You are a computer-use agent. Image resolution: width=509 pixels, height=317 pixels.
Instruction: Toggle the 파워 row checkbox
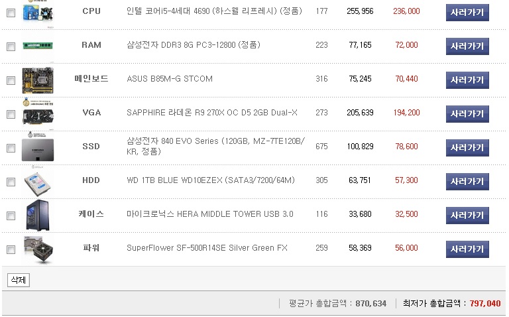[11, 249]
